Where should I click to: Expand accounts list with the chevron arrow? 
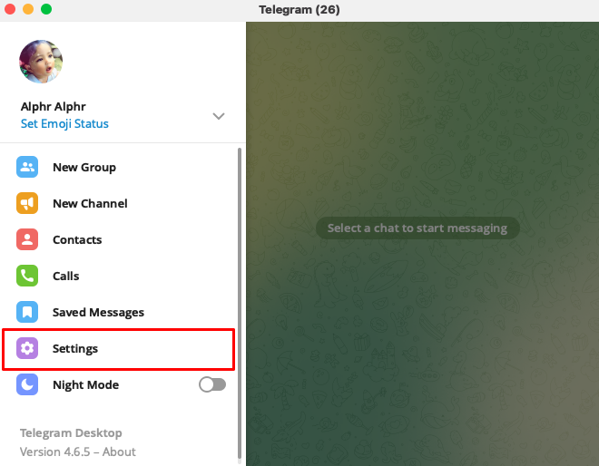tap(219, 116)
